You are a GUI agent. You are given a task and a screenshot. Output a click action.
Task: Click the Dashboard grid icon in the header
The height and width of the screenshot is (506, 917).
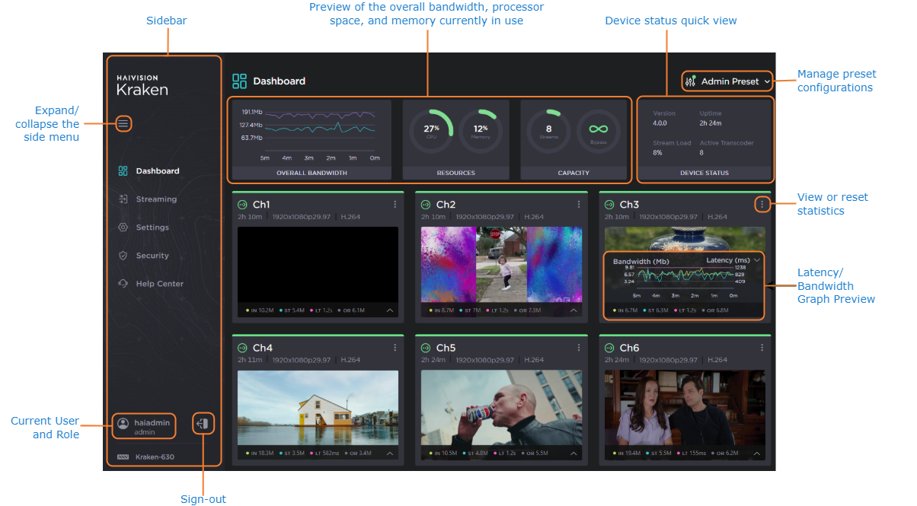coord(239,80)
